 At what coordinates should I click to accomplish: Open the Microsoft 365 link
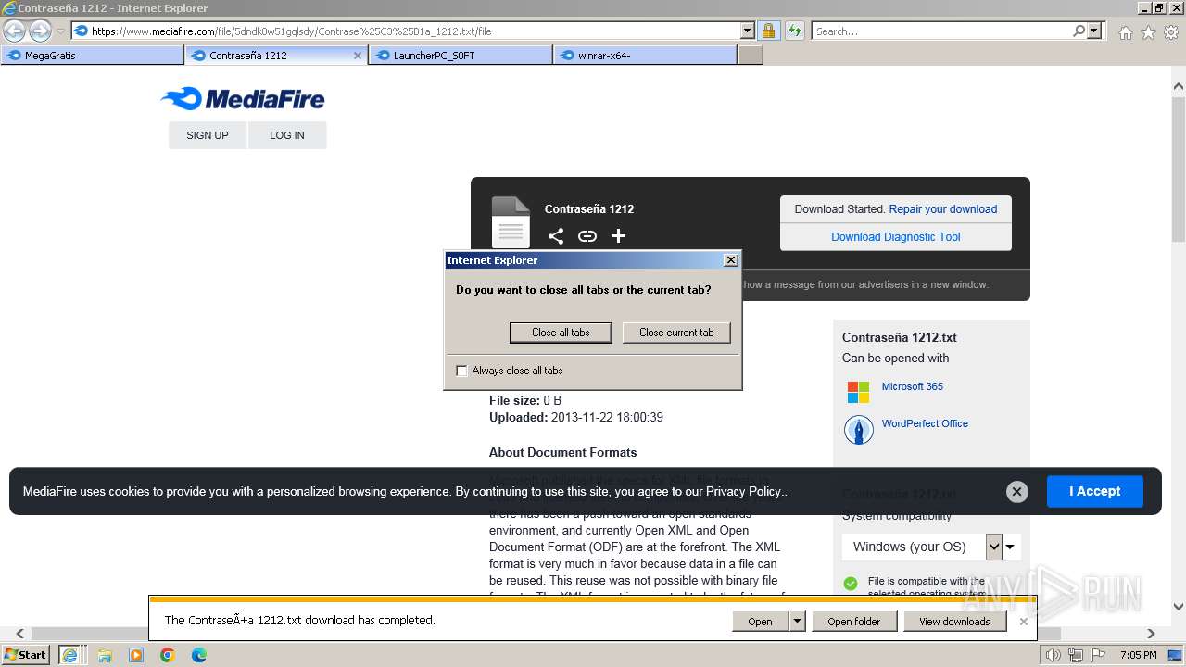coord(913,386)
